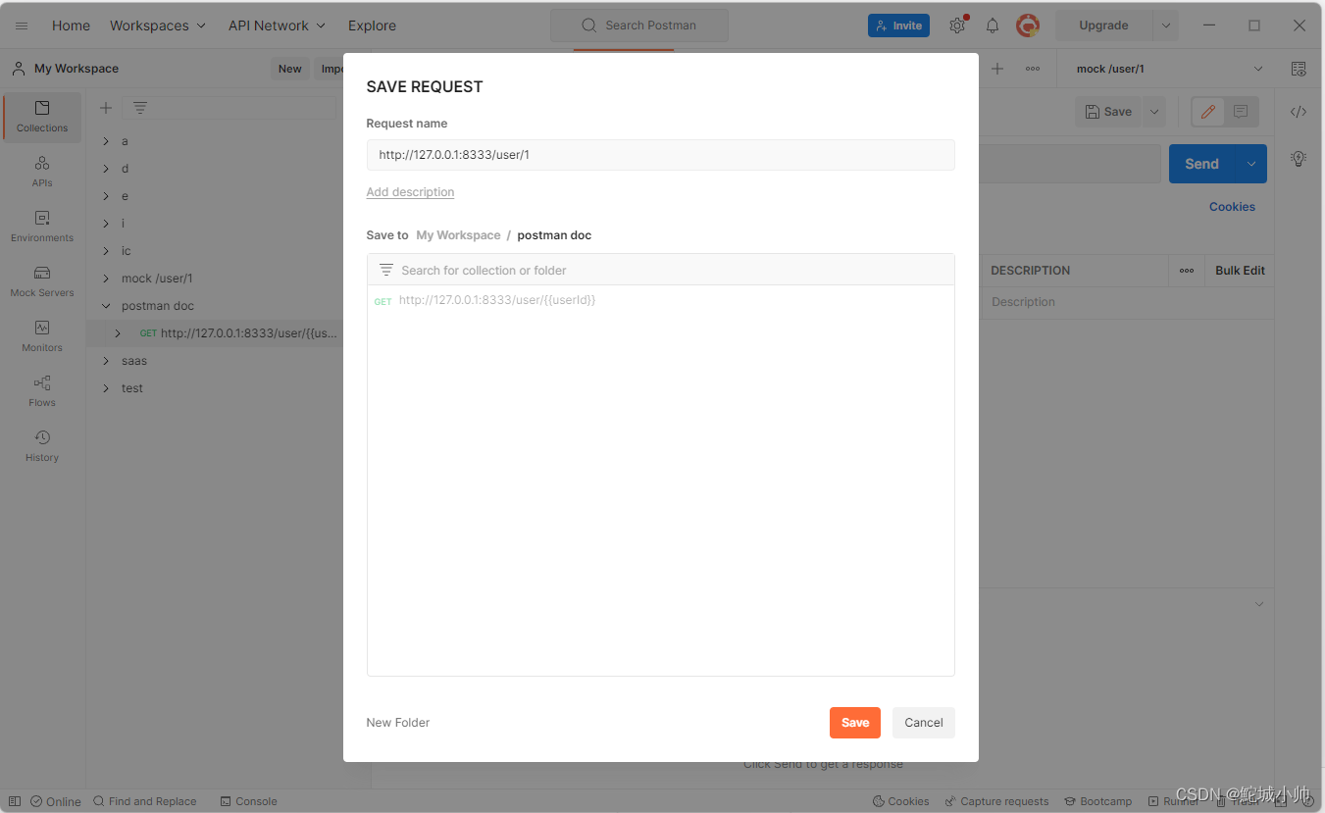The image size is (1325, 813).
Task: Expand the API Network dropdown
Action: click(x=277, y=25)
